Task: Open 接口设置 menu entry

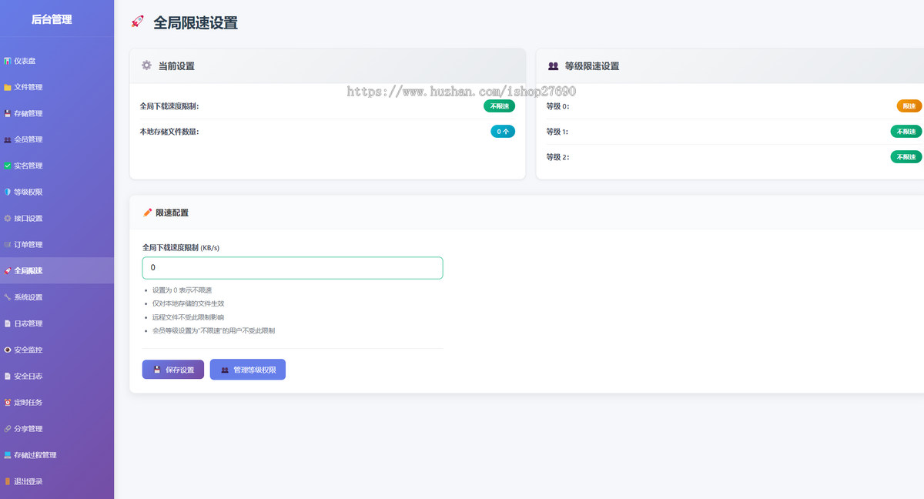Action: pyautogui.click(x=57, y=218)
